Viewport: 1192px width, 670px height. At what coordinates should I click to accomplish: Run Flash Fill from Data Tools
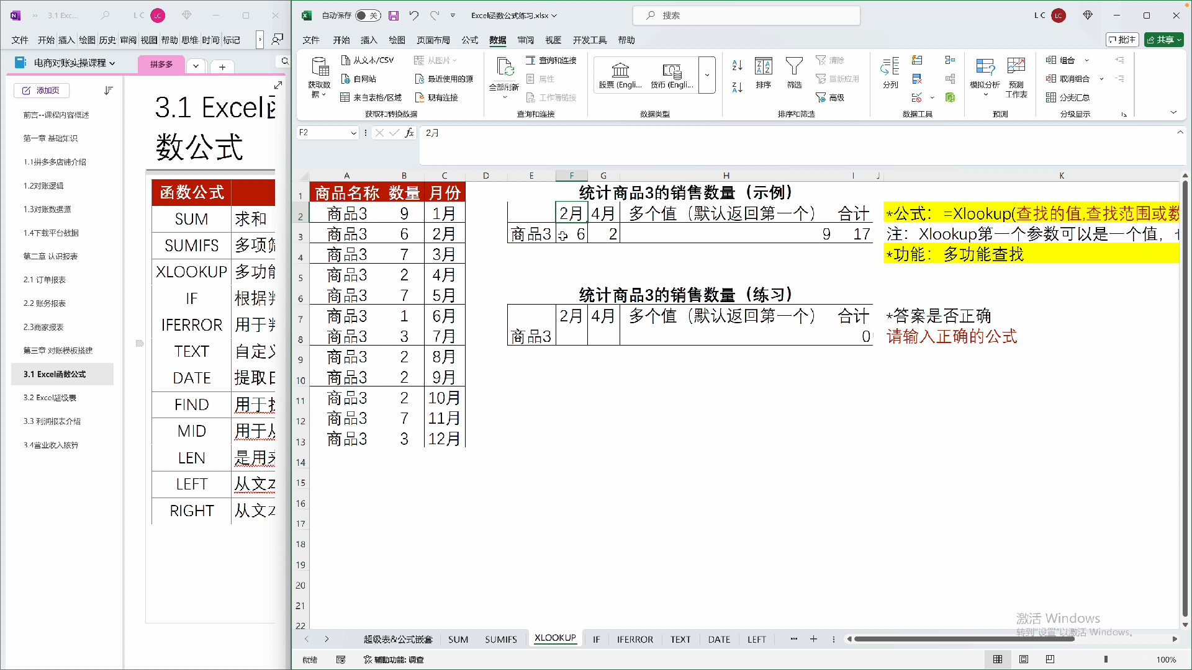pos(917,60)
